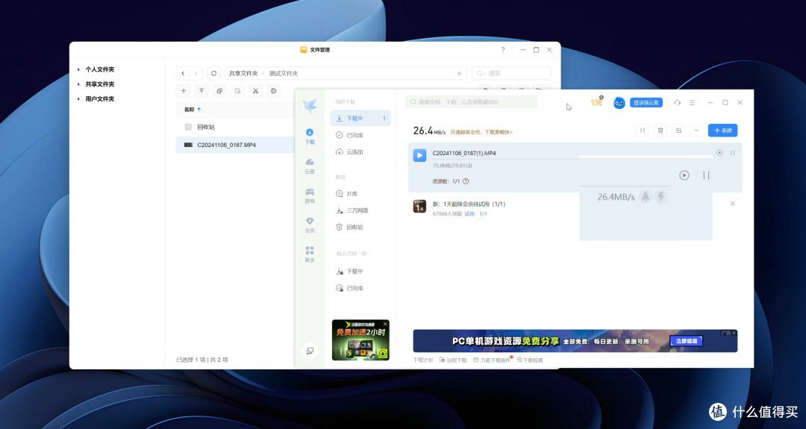The width and height of the screenshot is (806, 429).
Task: Select the 下载中 tab under 我的下载
Action: coord(360,118)
